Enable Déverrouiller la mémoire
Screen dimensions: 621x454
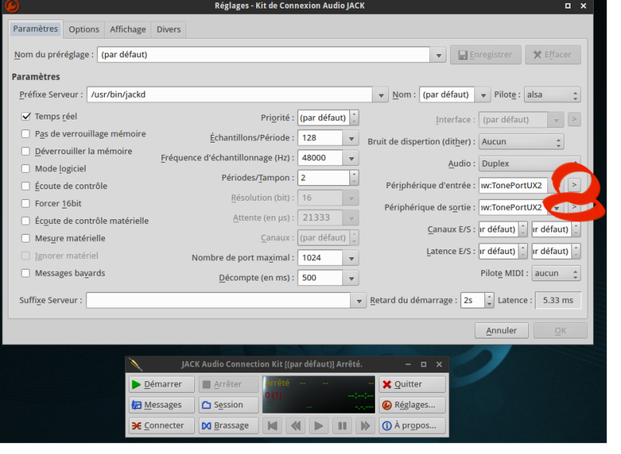pyautogui.click(x=26, y=151)
